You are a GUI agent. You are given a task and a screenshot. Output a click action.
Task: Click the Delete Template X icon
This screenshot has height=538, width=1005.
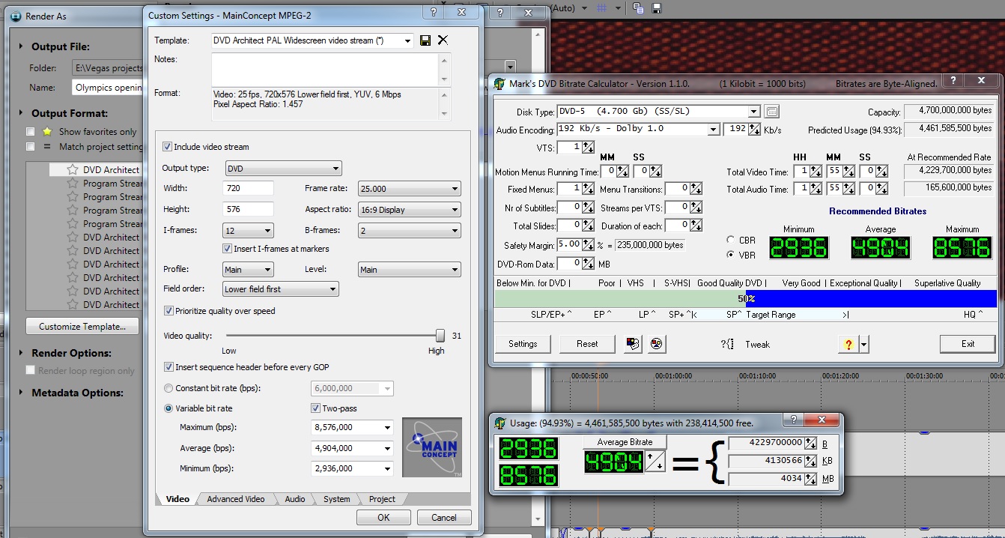(443, 40)
